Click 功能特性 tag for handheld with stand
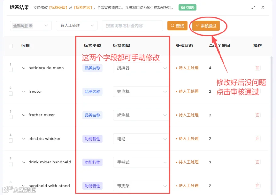 point(92,186)
